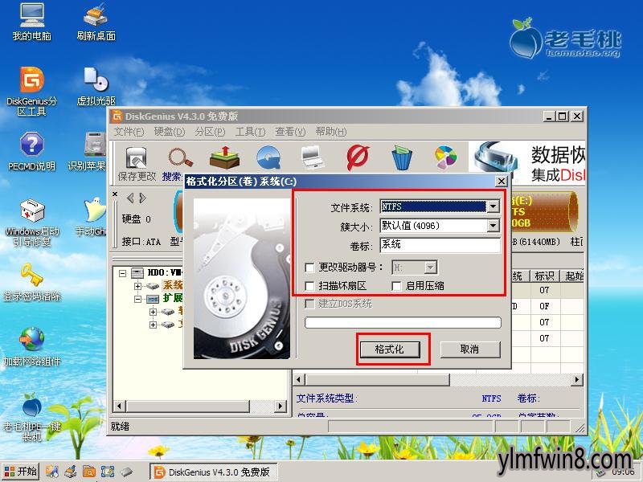Image resolution: width=643 pixels, height=482 pixels.
Task: Click the recover files toolbar icon
Action: tap(224, 157)
